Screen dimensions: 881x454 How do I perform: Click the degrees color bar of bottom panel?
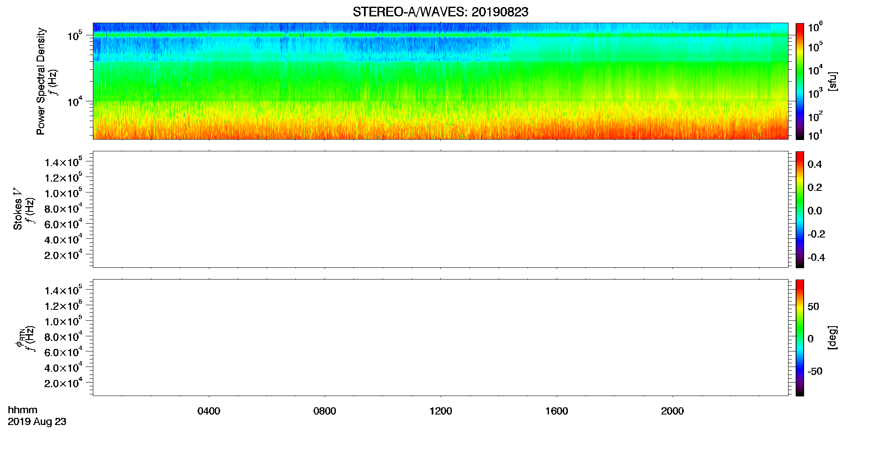click(799, 338)
